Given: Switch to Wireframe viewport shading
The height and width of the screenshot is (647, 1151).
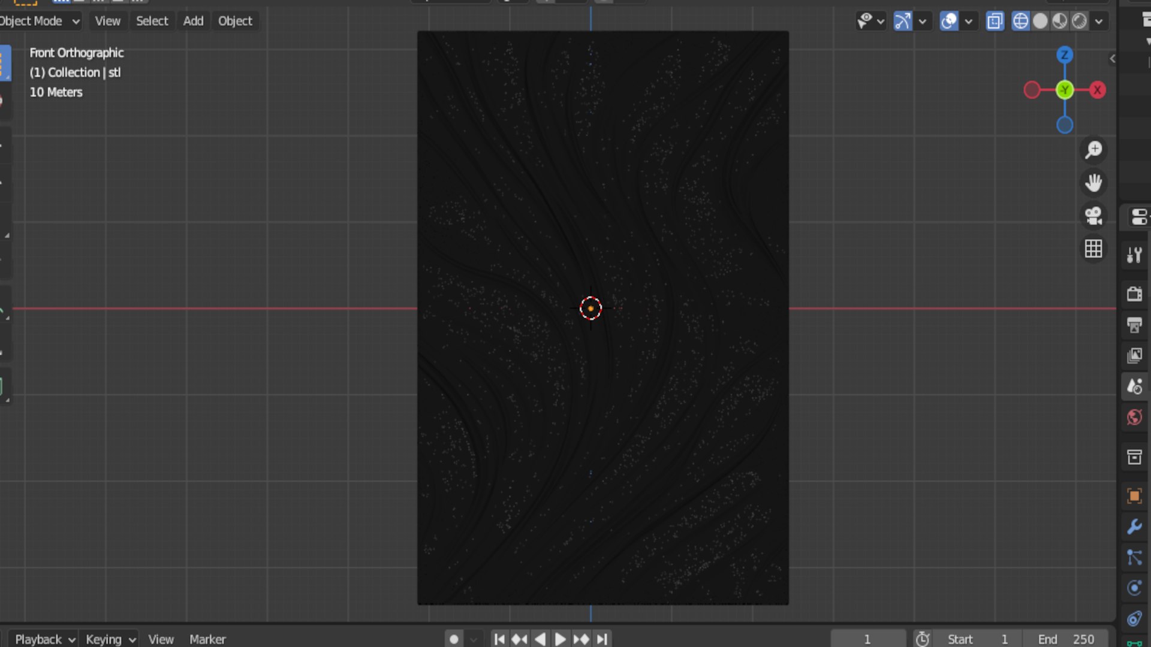Looking at the screenshot, I should pyautogui.click(x=1020, y=22).
